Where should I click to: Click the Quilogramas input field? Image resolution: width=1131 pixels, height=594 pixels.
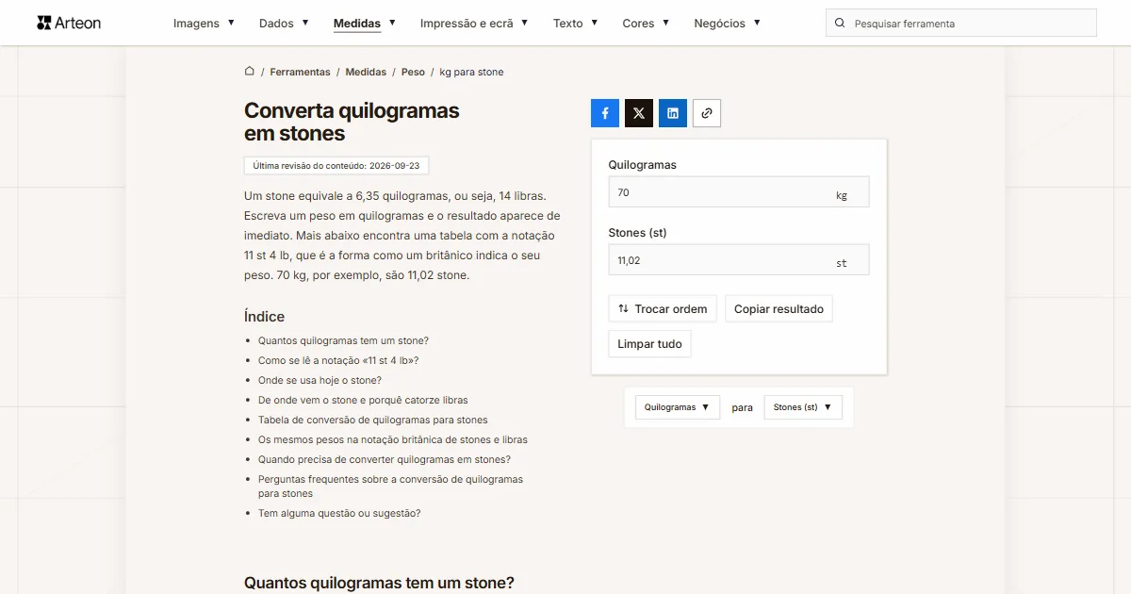point(739,192)
